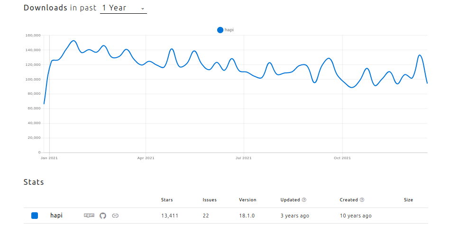
Task: Click the Created column header text
Action: (x=348, y=200)
